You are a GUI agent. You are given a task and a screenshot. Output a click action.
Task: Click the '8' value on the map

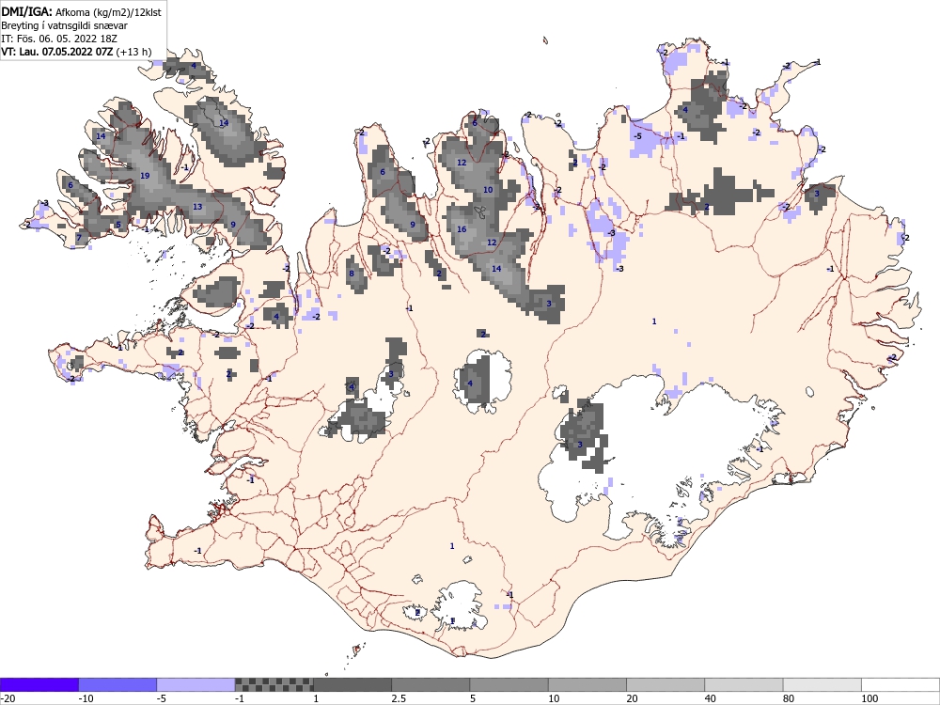click(352, 274)
